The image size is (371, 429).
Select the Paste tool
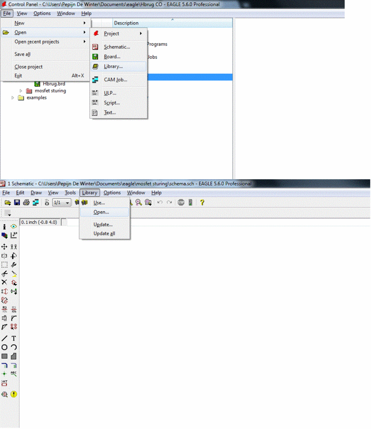pyautogui.click(x=14, y=274)
